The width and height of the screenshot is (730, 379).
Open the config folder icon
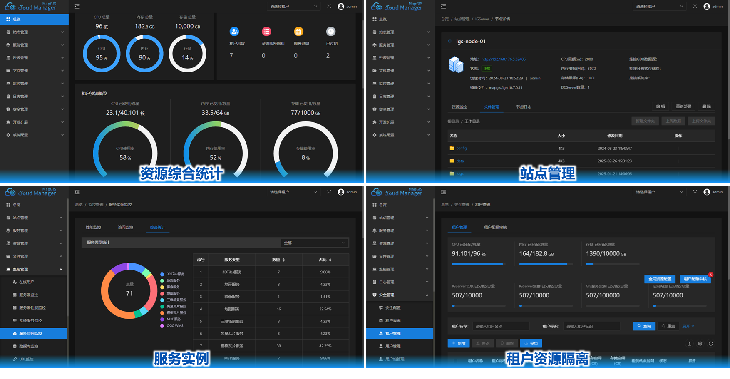(x=452, y=148)
